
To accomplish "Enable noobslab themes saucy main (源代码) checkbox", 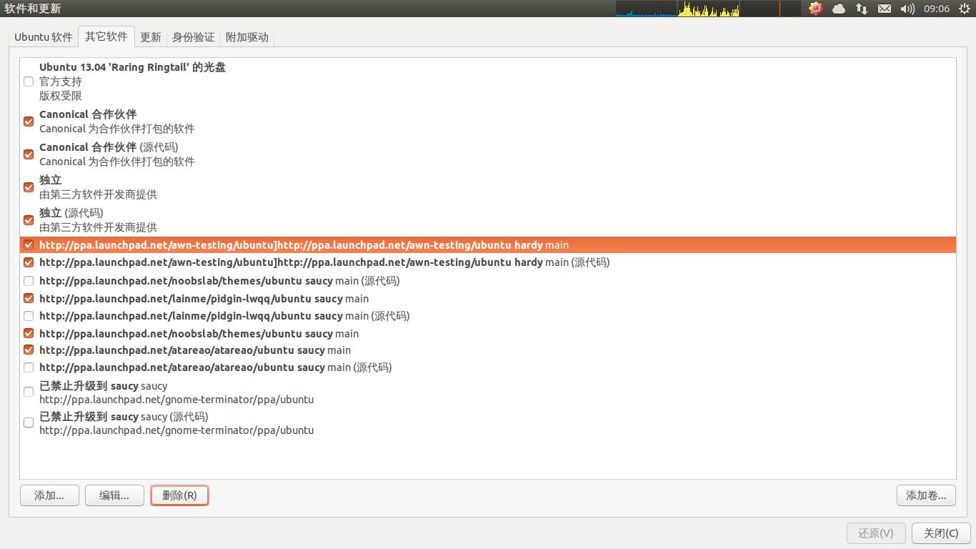I will [29, 281].
